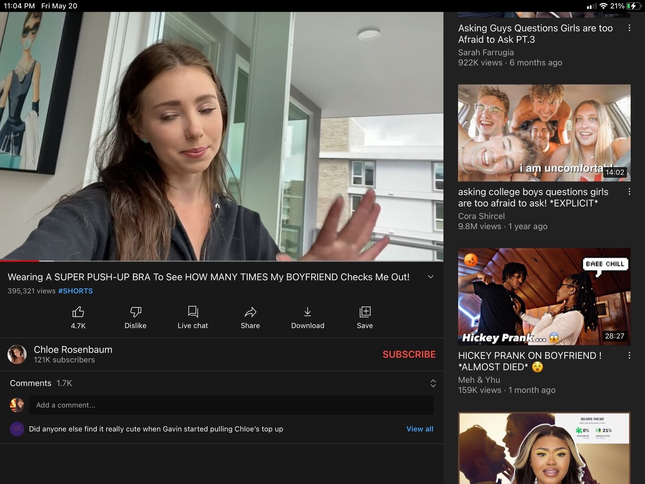Screen dimensions: 645x484
Task: Tap the 11:04 PM clock
Action: pos(19,6)
